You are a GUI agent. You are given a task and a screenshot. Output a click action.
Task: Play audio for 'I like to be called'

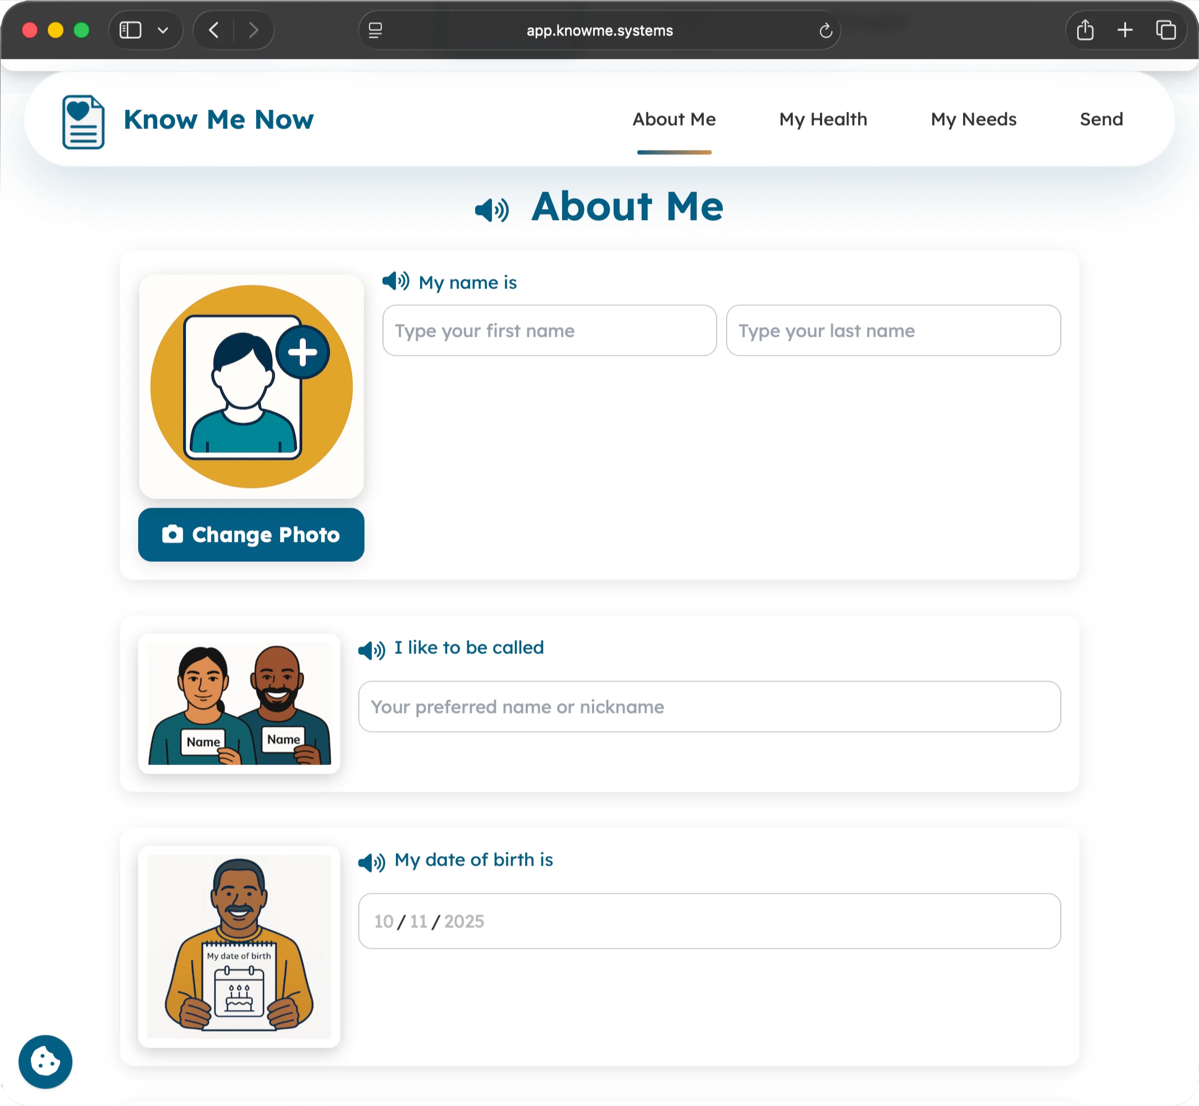(x=371, y=650)
